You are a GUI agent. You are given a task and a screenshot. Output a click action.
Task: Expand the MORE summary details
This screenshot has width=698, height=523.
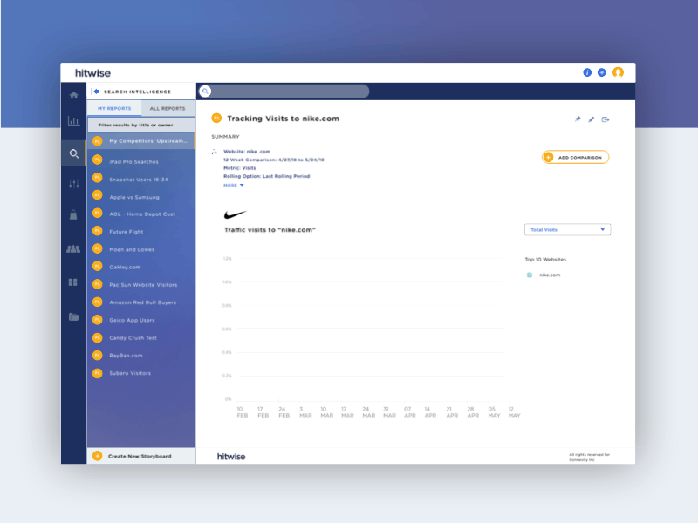(233, 185)
